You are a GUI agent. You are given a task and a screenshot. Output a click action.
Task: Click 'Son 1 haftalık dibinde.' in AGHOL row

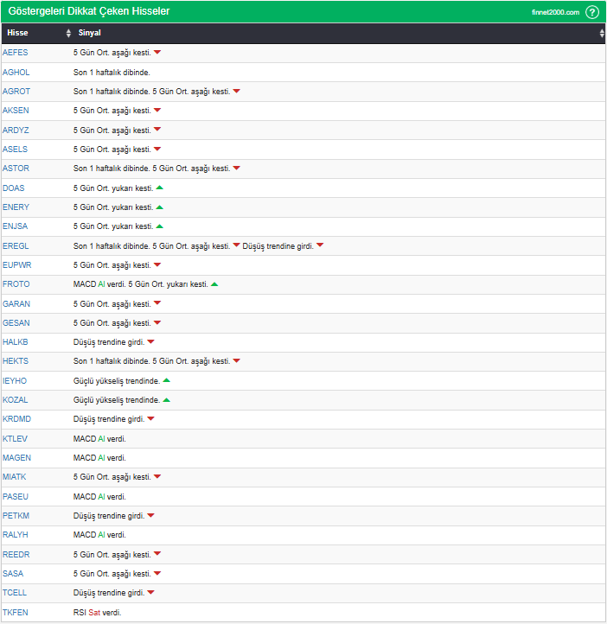(x=112, y=73)
